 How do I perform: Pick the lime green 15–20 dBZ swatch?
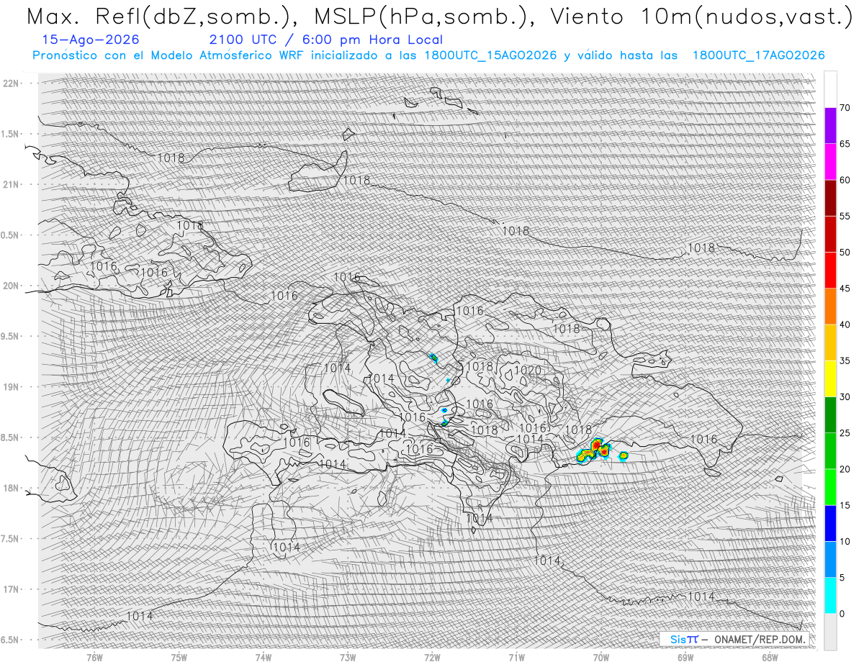point(830,487)
